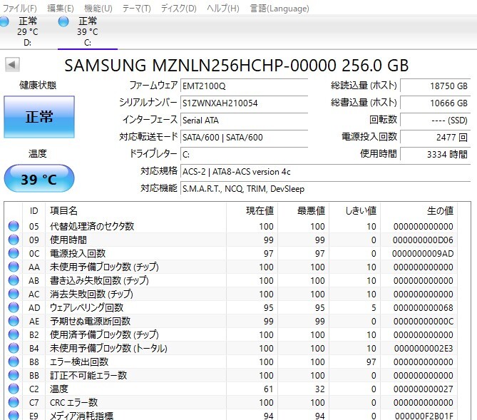Click the しきい値 column header
This screenshot has width=477, height=420.
[x=354, y=210]
